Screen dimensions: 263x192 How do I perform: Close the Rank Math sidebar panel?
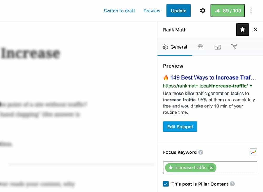[x=255, y=30]
